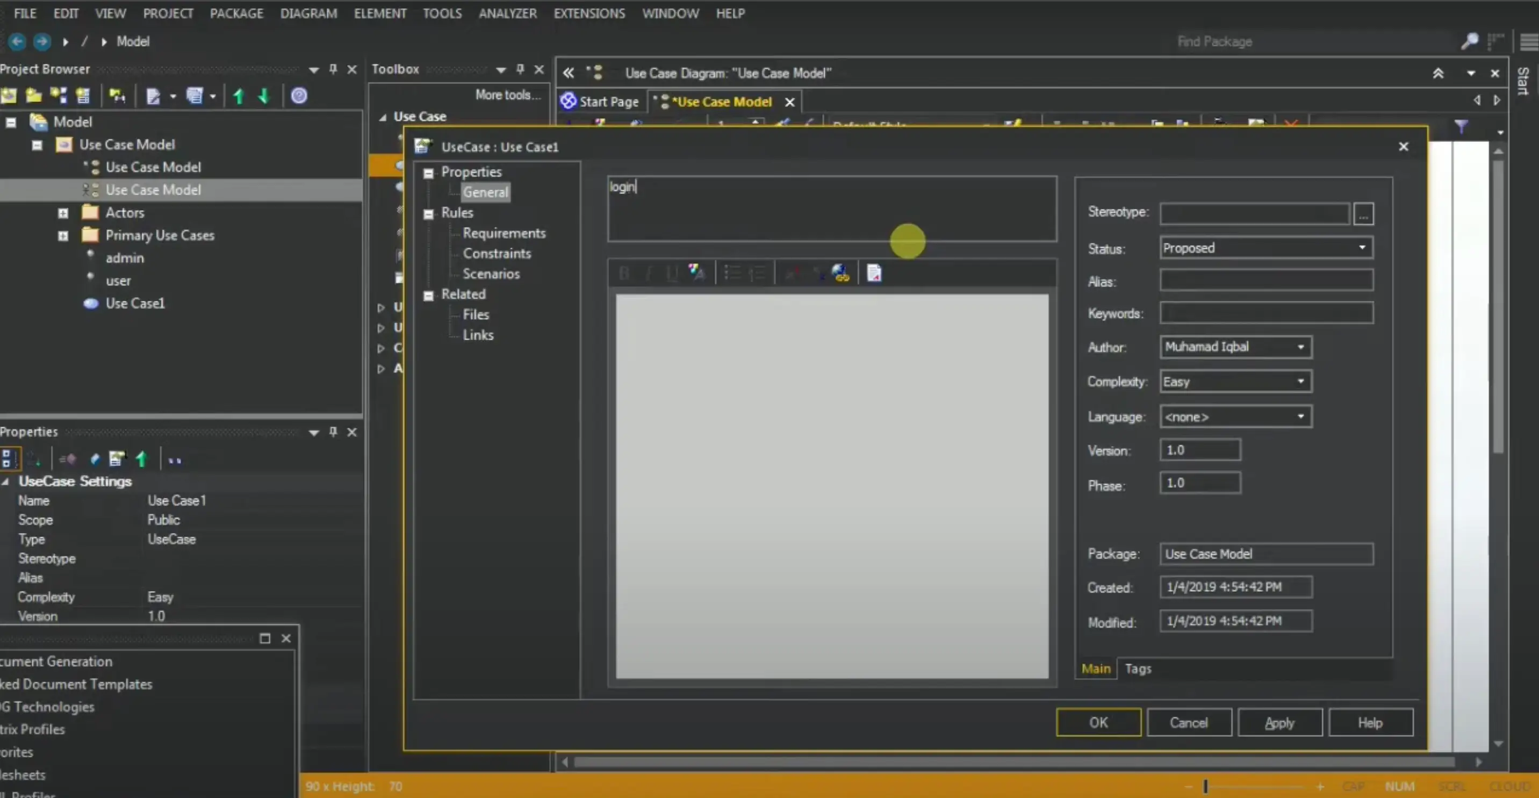1539x798 pixels.
Task: Click the blue diamond icon in Properties toolbar
Action: (95, 459)
